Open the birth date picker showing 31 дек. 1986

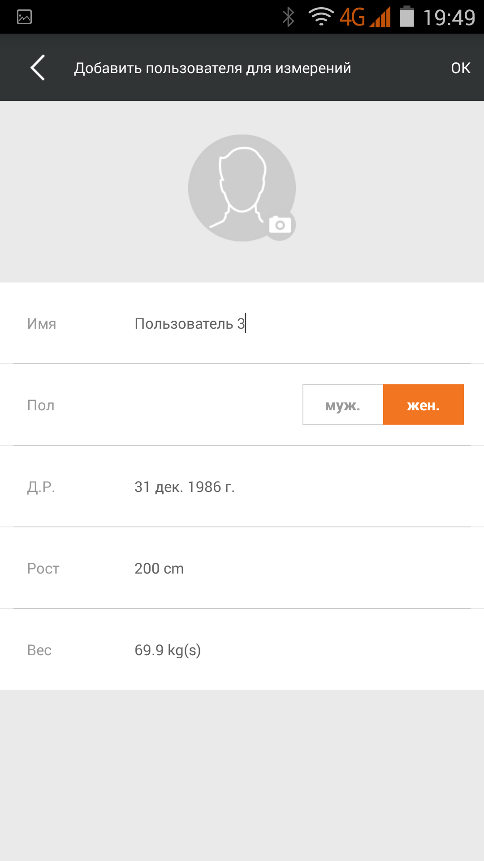[x=185, y=487]
